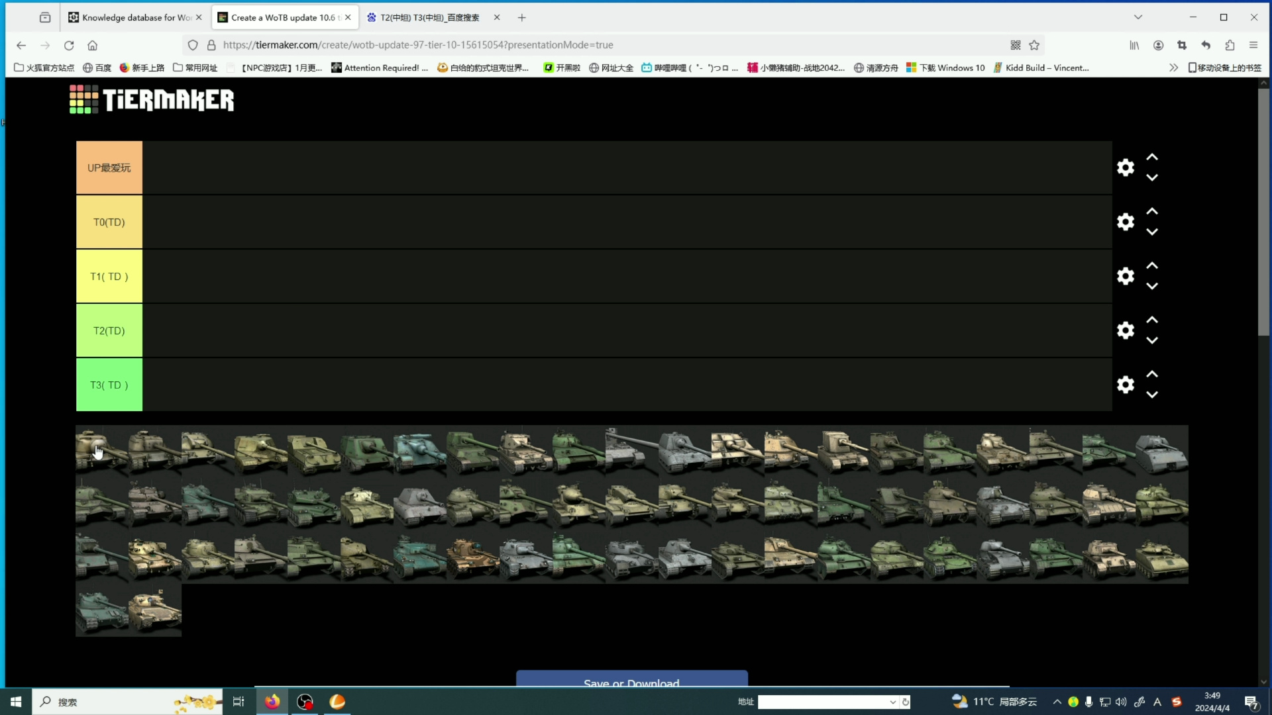Open settings gear for T1( TD ) tier row

pos(1126,276)
